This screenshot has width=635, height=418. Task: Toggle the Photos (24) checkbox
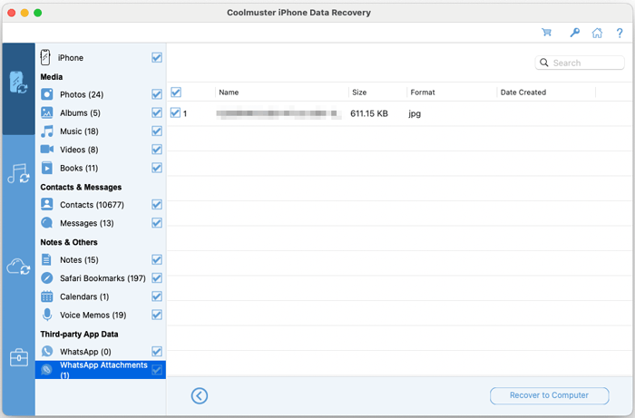click(x=157, y=94)
